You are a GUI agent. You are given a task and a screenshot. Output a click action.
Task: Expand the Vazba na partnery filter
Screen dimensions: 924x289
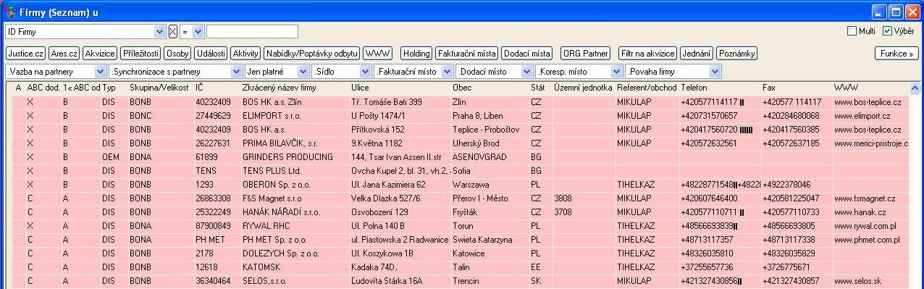100,72
